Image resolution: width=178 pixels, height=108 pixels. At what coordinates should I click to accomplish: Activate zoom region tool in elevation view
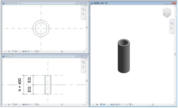pyautogui.click(x=83, y=67)
